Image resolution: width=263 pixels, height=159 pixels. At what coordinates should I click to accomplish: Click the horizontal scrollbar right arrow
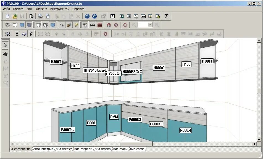point(255,144)
